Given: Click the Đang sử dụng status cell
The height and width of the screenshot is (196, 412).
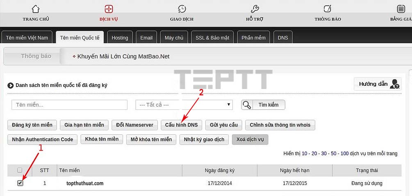Looking at the screenshot, I should tap(367, 183).
